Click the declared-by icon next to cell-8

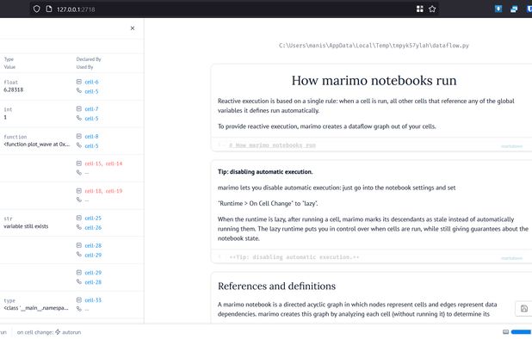tap(79, 136)
